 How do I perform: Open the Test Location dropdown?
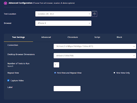click(63, 14)
